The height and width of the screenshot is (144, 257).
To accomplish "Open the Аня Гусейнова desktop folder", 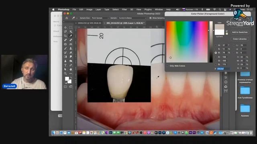I will coord(245,92).
